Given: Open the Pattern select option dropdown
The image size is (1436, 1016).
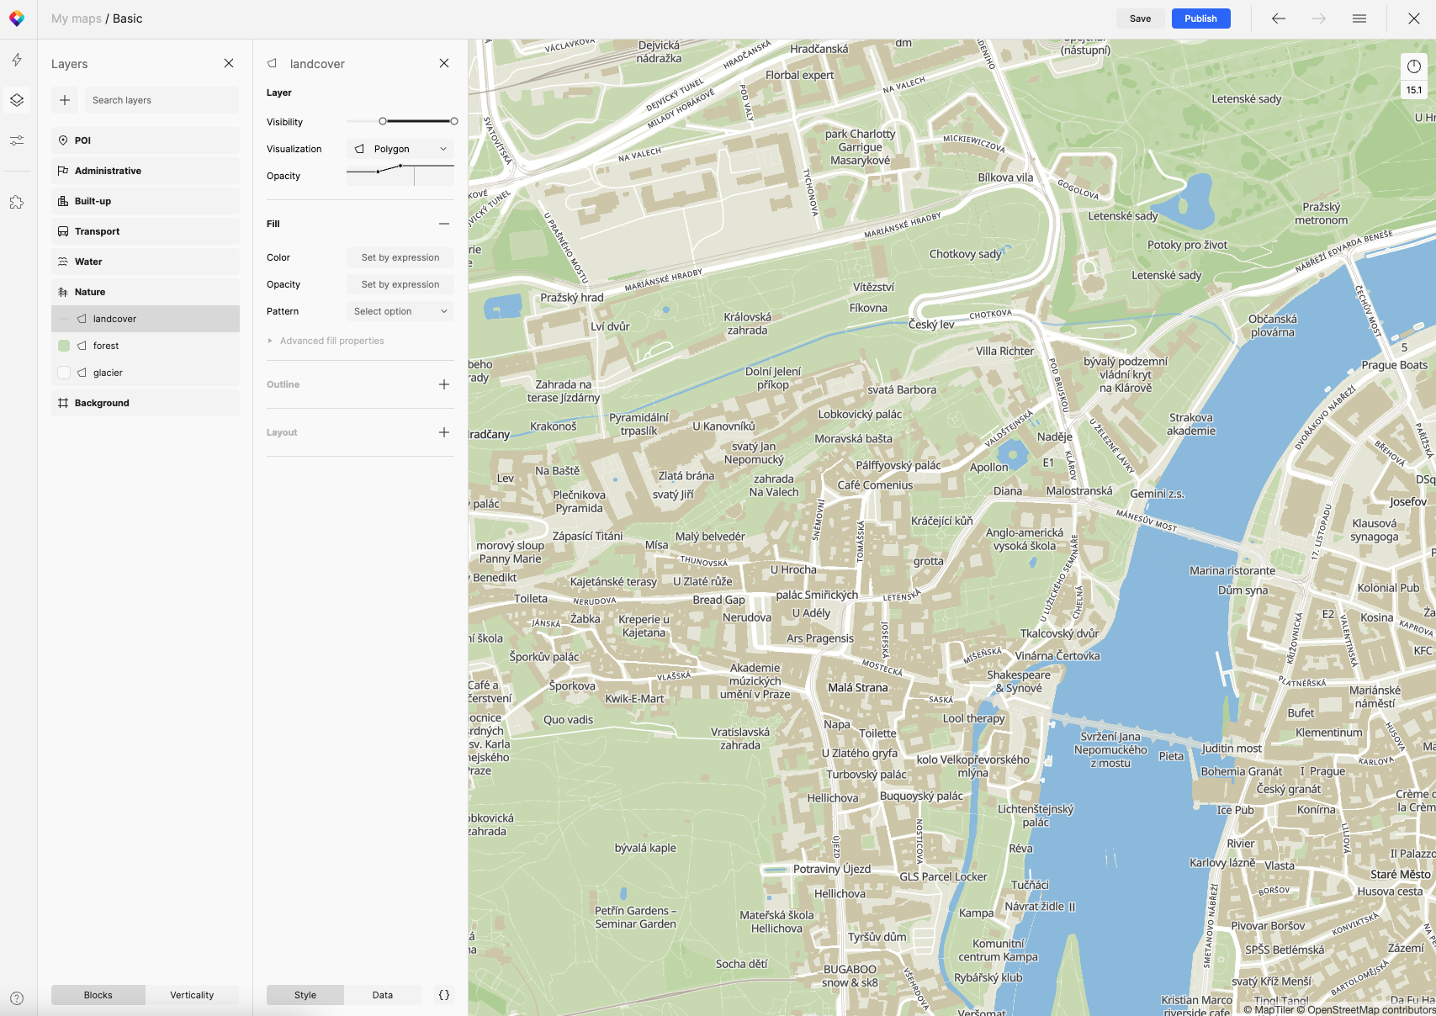Looking at the screenshot, I should pyautogui.click(x=400, y=311).
